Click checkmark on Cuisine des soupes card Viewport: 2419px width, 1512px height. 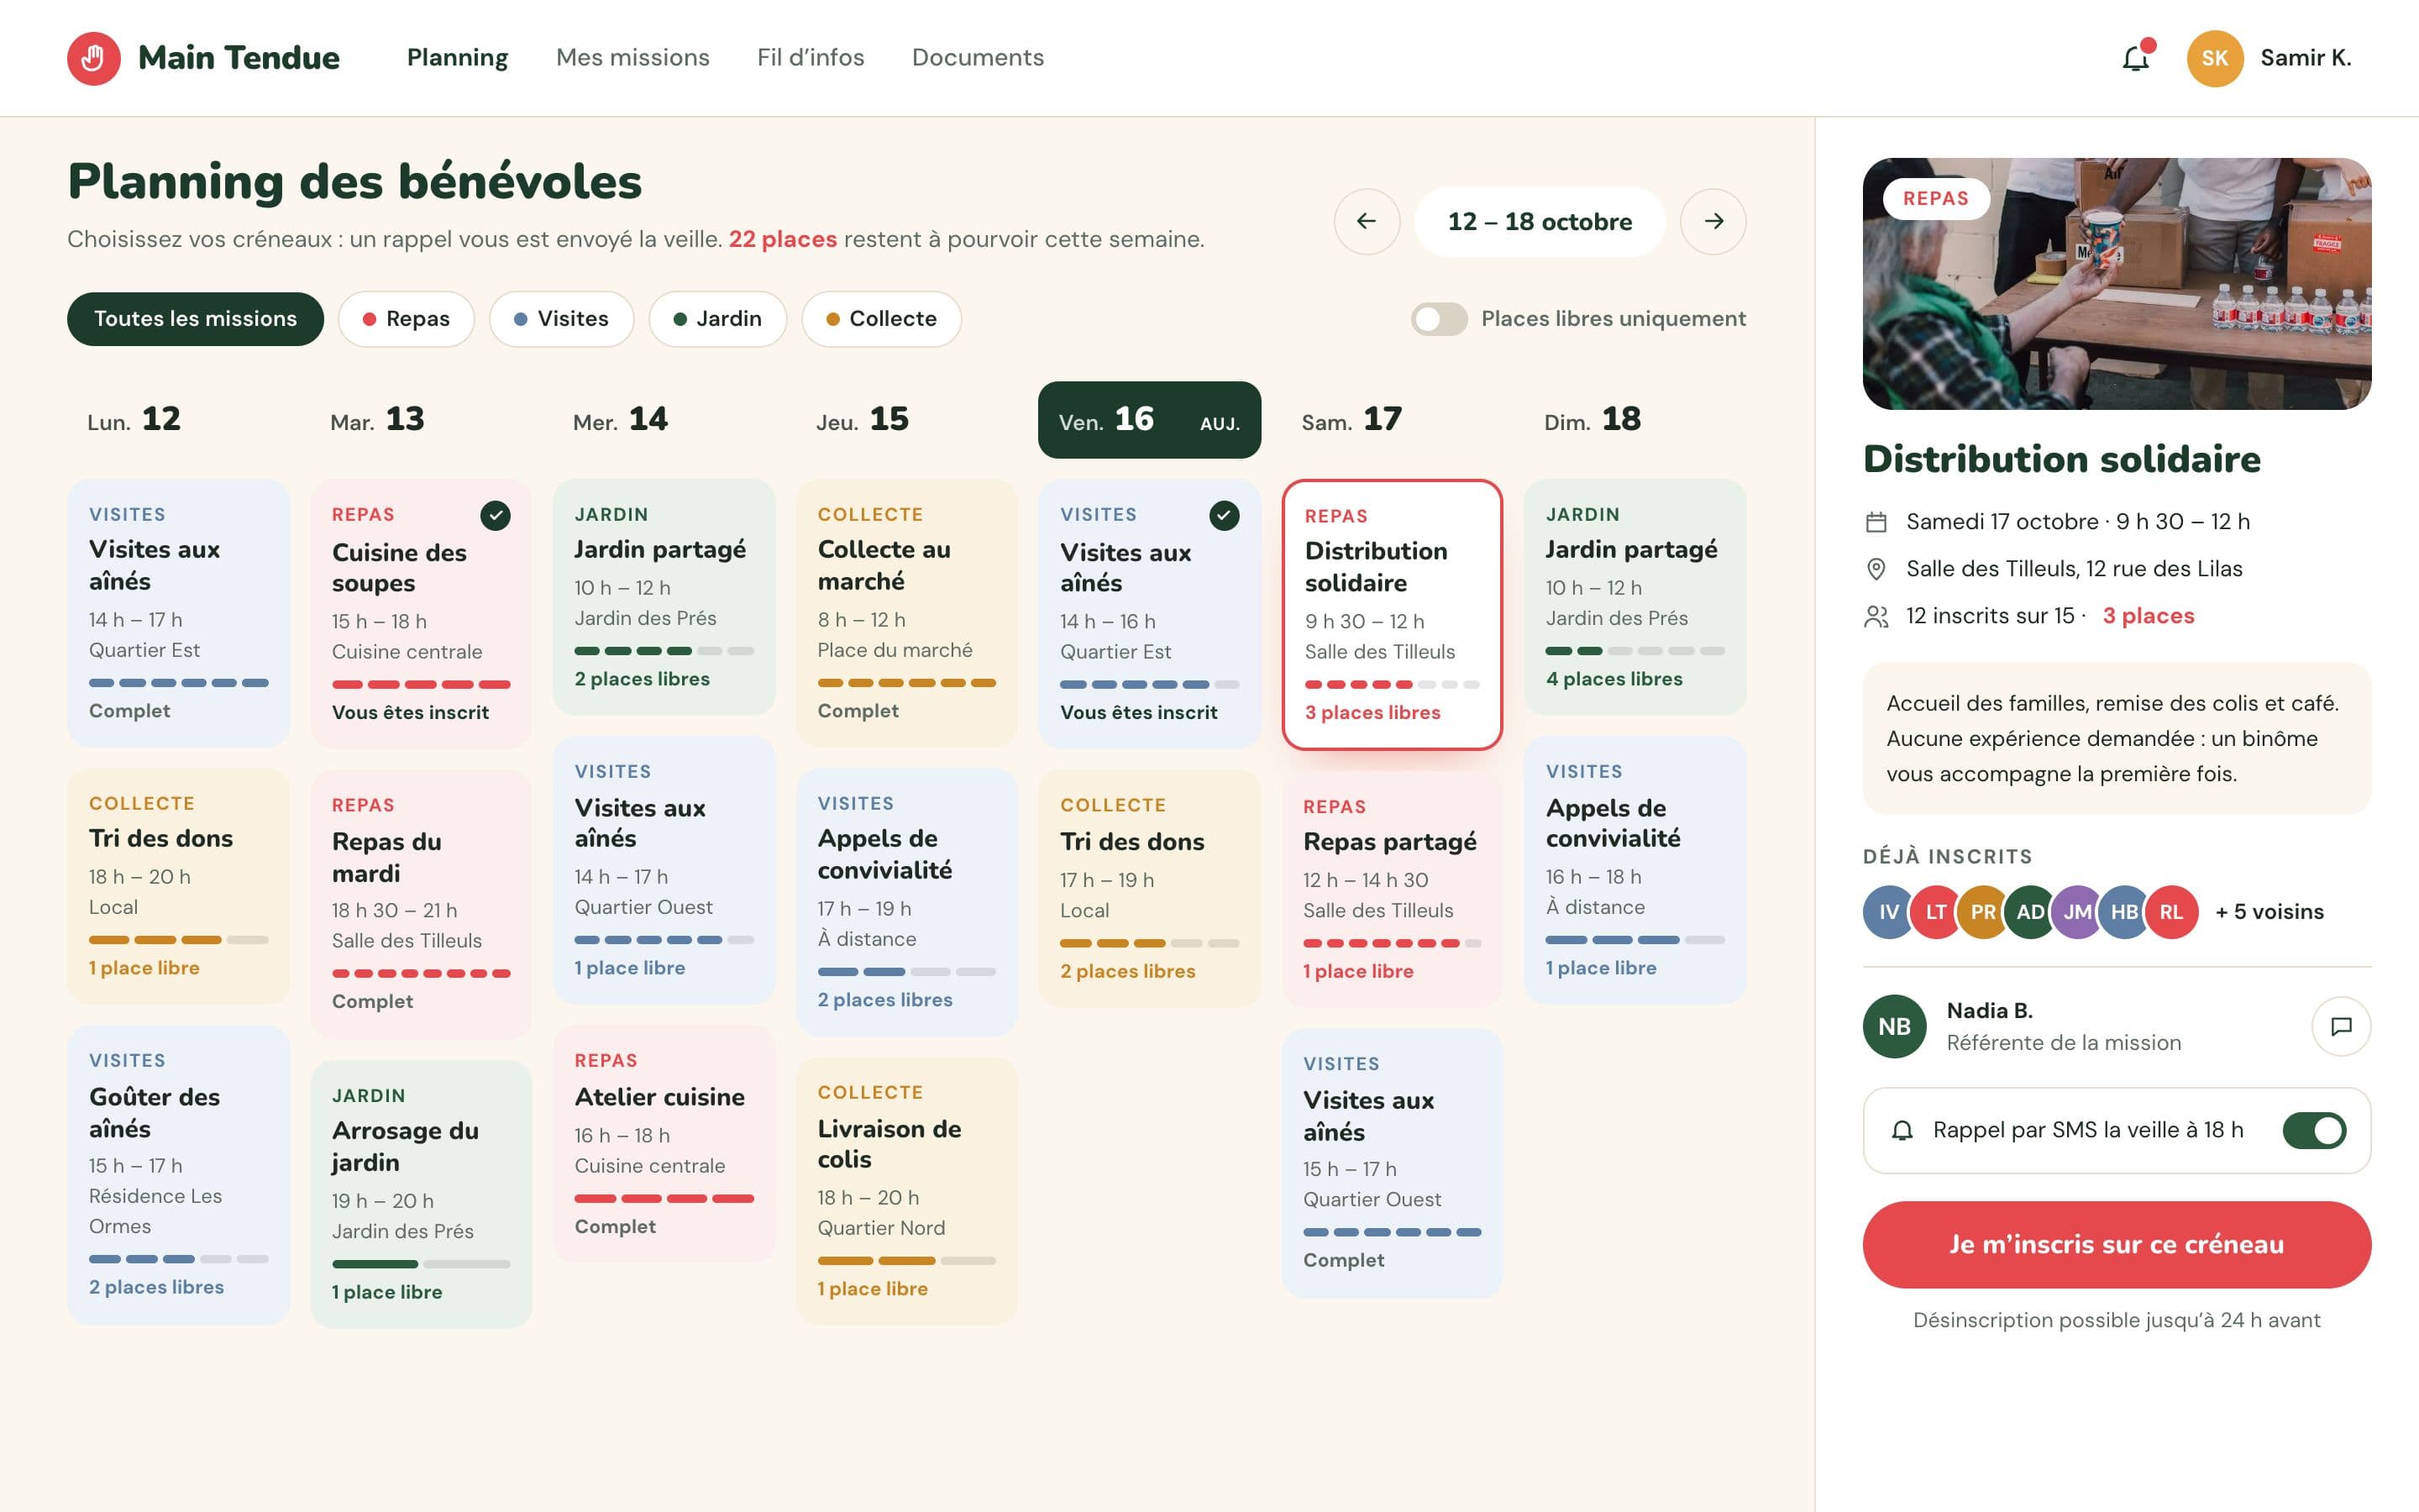[495, 515]
